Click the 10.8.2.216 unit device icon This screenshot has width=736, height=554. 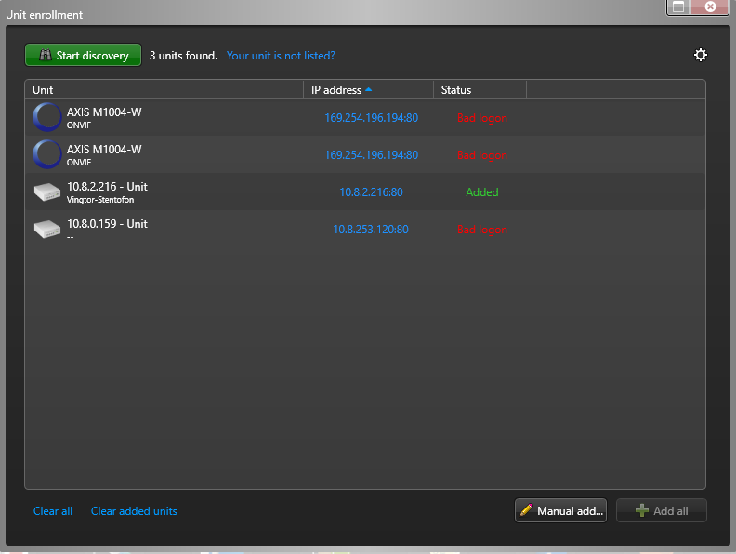(46, 191)
